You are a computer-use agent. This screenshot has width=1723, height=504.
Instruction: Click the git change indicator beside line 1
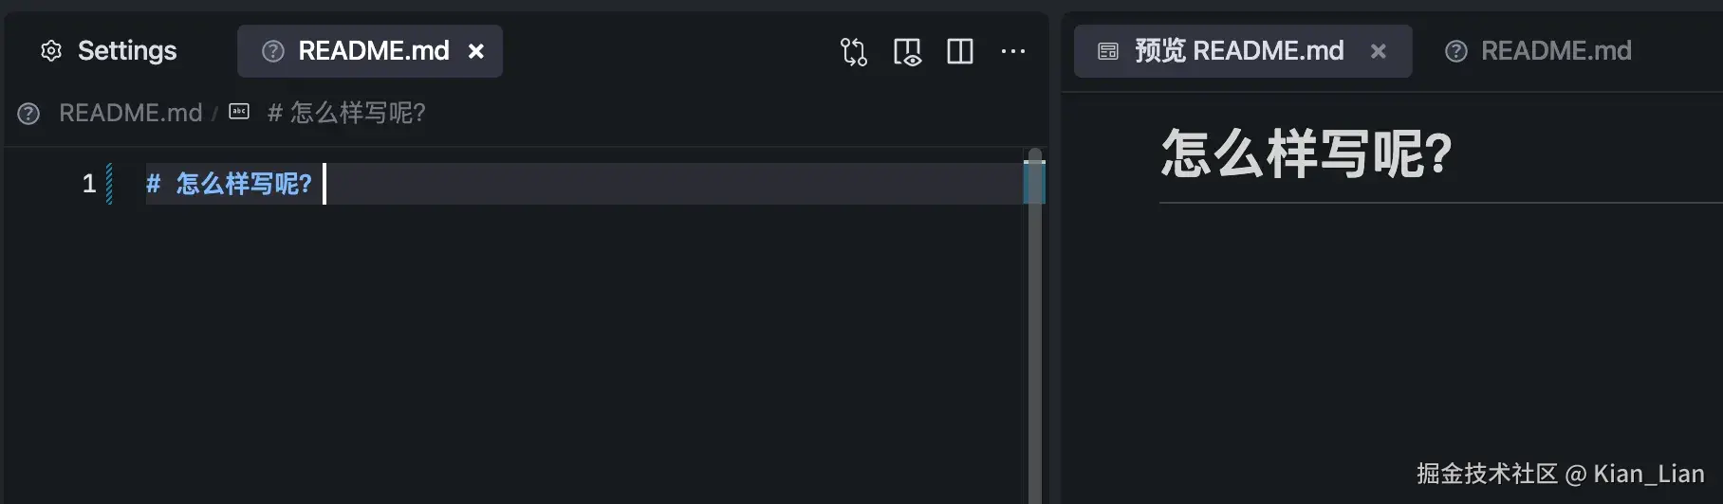[x=109, y=183]
